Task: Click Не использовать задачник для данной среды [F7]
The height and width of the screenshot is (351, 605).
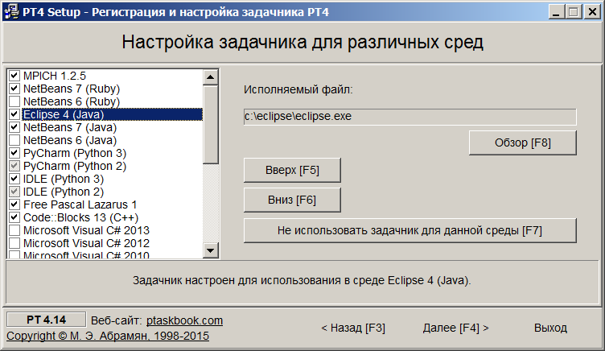Action: [x=410, y=230]
